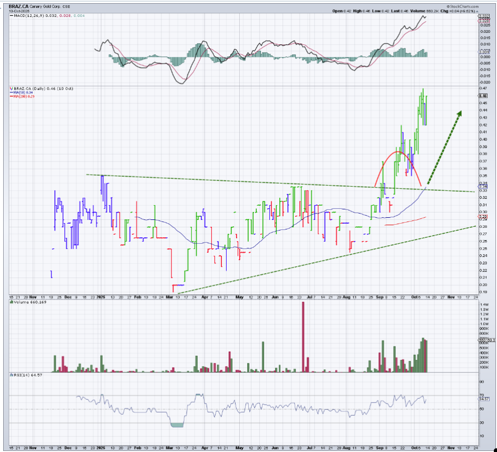Click the 70 level label on the RSI axis

pos(481,395)
